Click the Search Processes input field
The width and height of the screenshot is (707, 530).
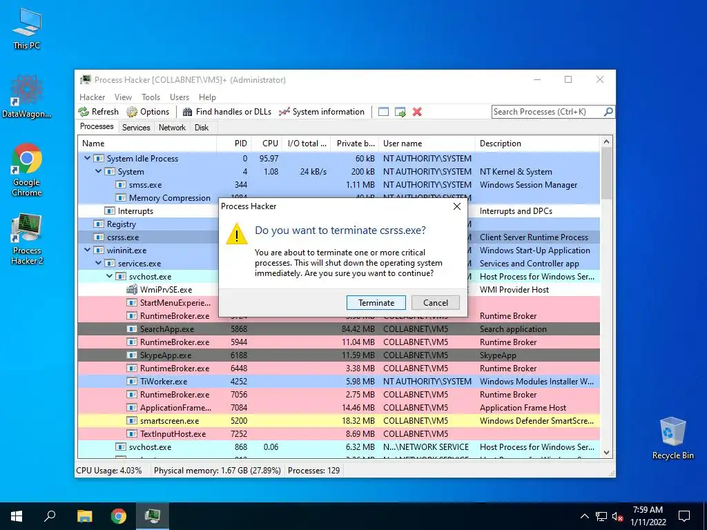(x=548, y=112)
